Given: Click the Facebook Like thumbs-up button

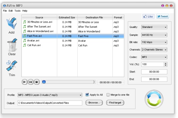Looking at the screenshot, I should point(148,17).
